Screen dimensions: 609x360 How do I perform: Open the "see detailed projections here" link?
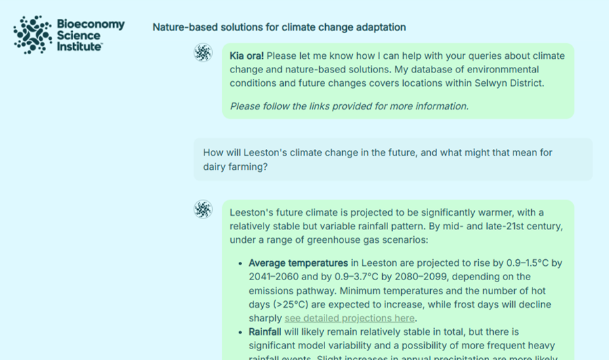[x=349, y=318]
